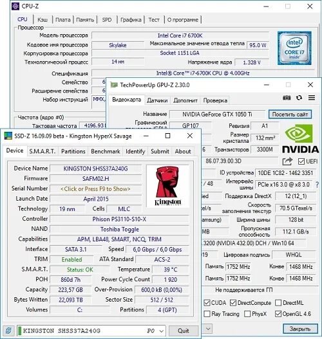The height and width of the screenshot is (339, 322).
Task: Open the Partitions tab in SSD-Z
Action: [x=73, y=151]
